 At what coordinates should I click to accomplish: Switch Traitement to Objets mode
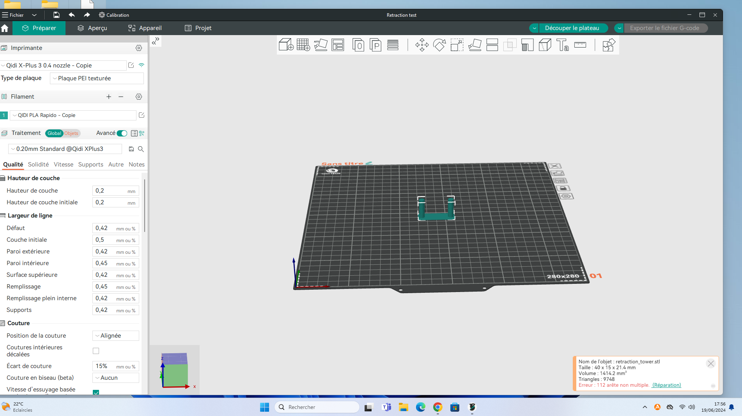(71, 133)
